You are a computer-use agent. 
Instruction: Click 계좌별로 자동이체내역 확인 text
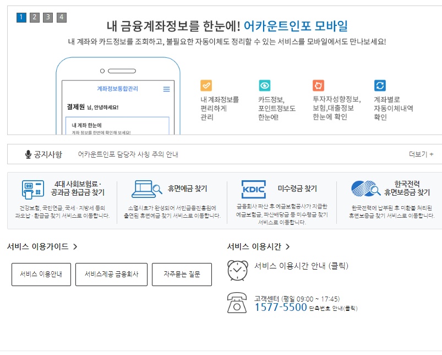click(x=393, y=109)
